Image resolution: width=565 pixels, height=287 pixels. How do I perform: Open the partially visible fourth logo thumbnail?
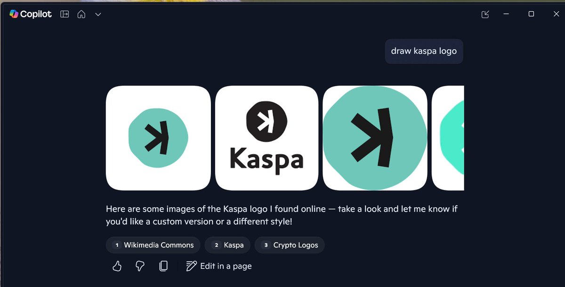point(448,138)
